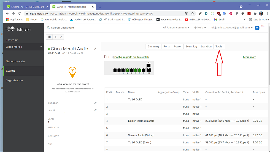Reload the current page
This screenshot has height=152, width=270.
pyautogui.click(x=20, y=14)
